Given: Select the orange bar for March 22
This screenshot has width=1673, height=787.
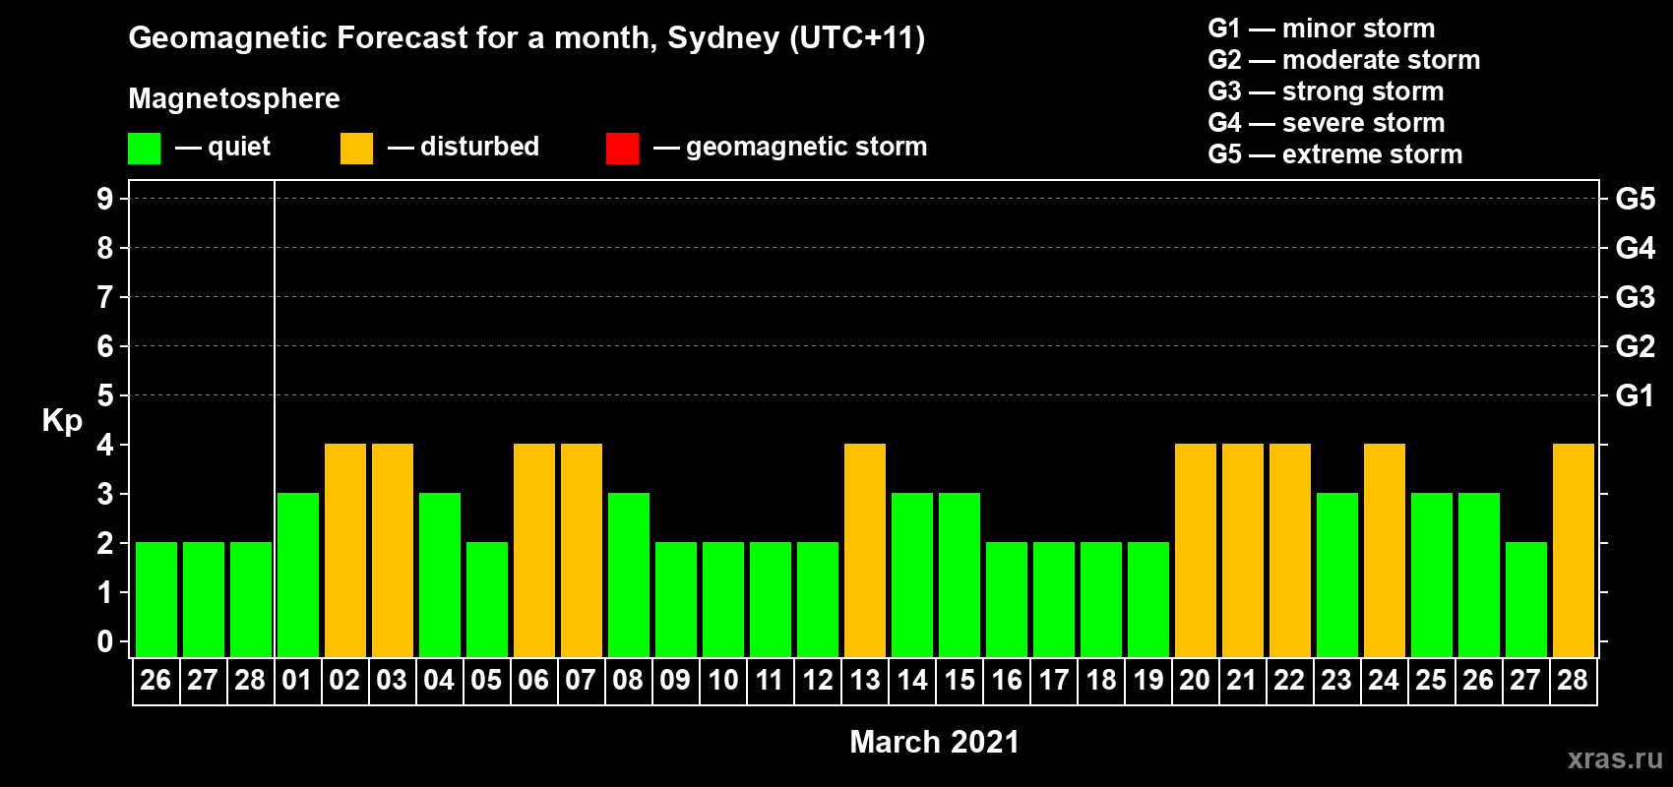Looking at the screenshot, I should (1290, 550).
